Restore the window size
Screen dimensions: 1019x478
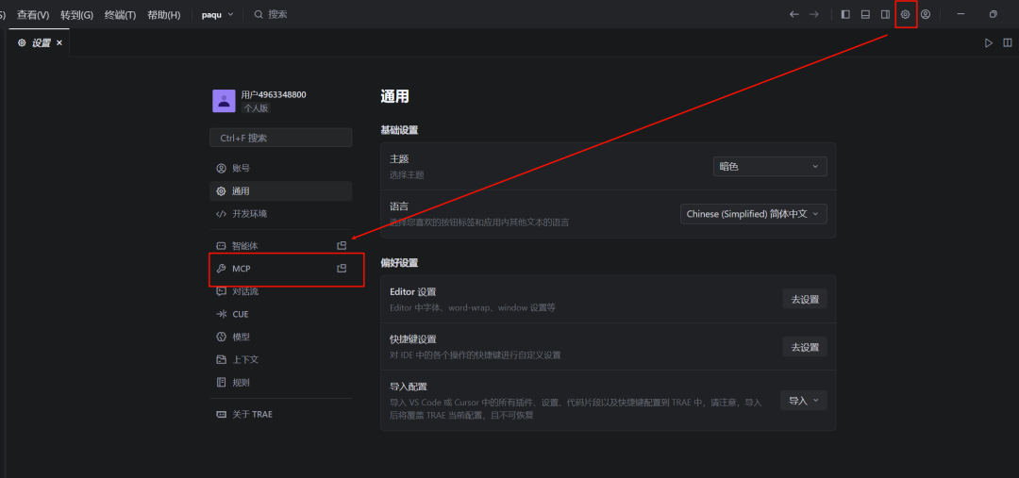click(x=993, y=14)
